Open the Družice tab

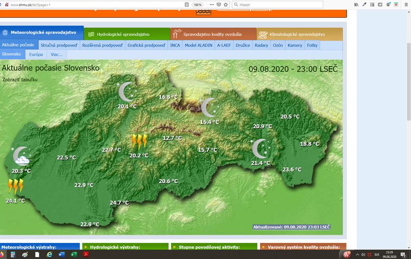243,45
